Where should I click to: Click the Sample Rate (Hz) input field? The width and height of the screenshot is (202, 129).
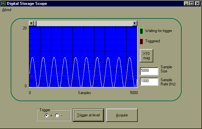(149, 81)
